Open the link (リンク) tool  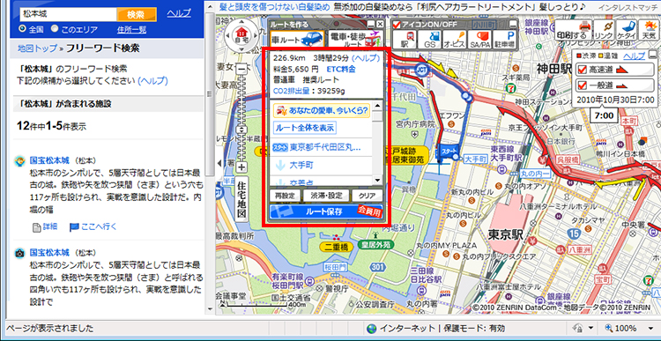pyautogui.click(x=603, y=30)
